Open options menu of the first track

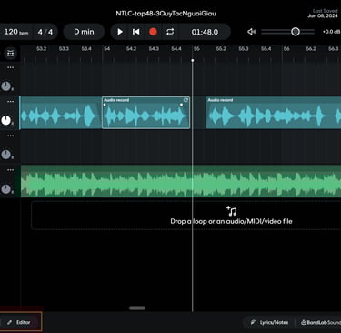click(x=11, y=67)
